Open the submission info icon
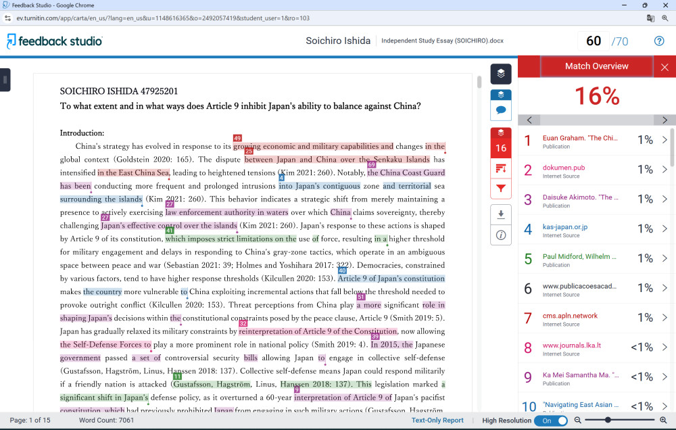 click(x=501, y=235)
